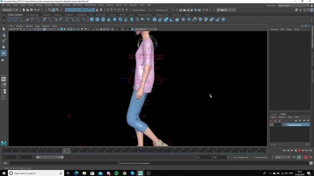This screenshot has width=314, height=176.
Task: Open the File menu
Action: tap(3, 5)
